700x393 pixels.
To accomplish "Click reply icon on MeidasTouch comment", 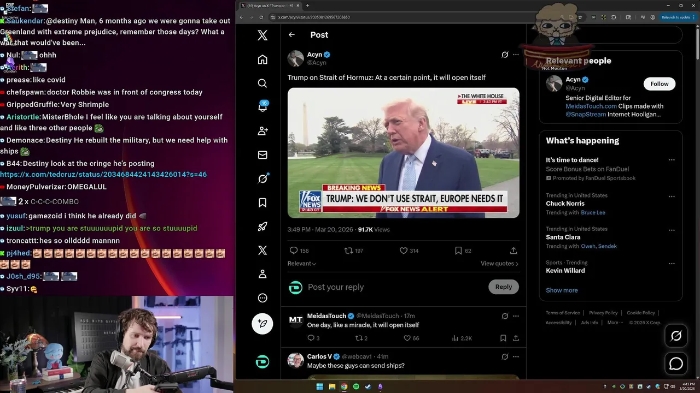I will [x=313, y=338].
